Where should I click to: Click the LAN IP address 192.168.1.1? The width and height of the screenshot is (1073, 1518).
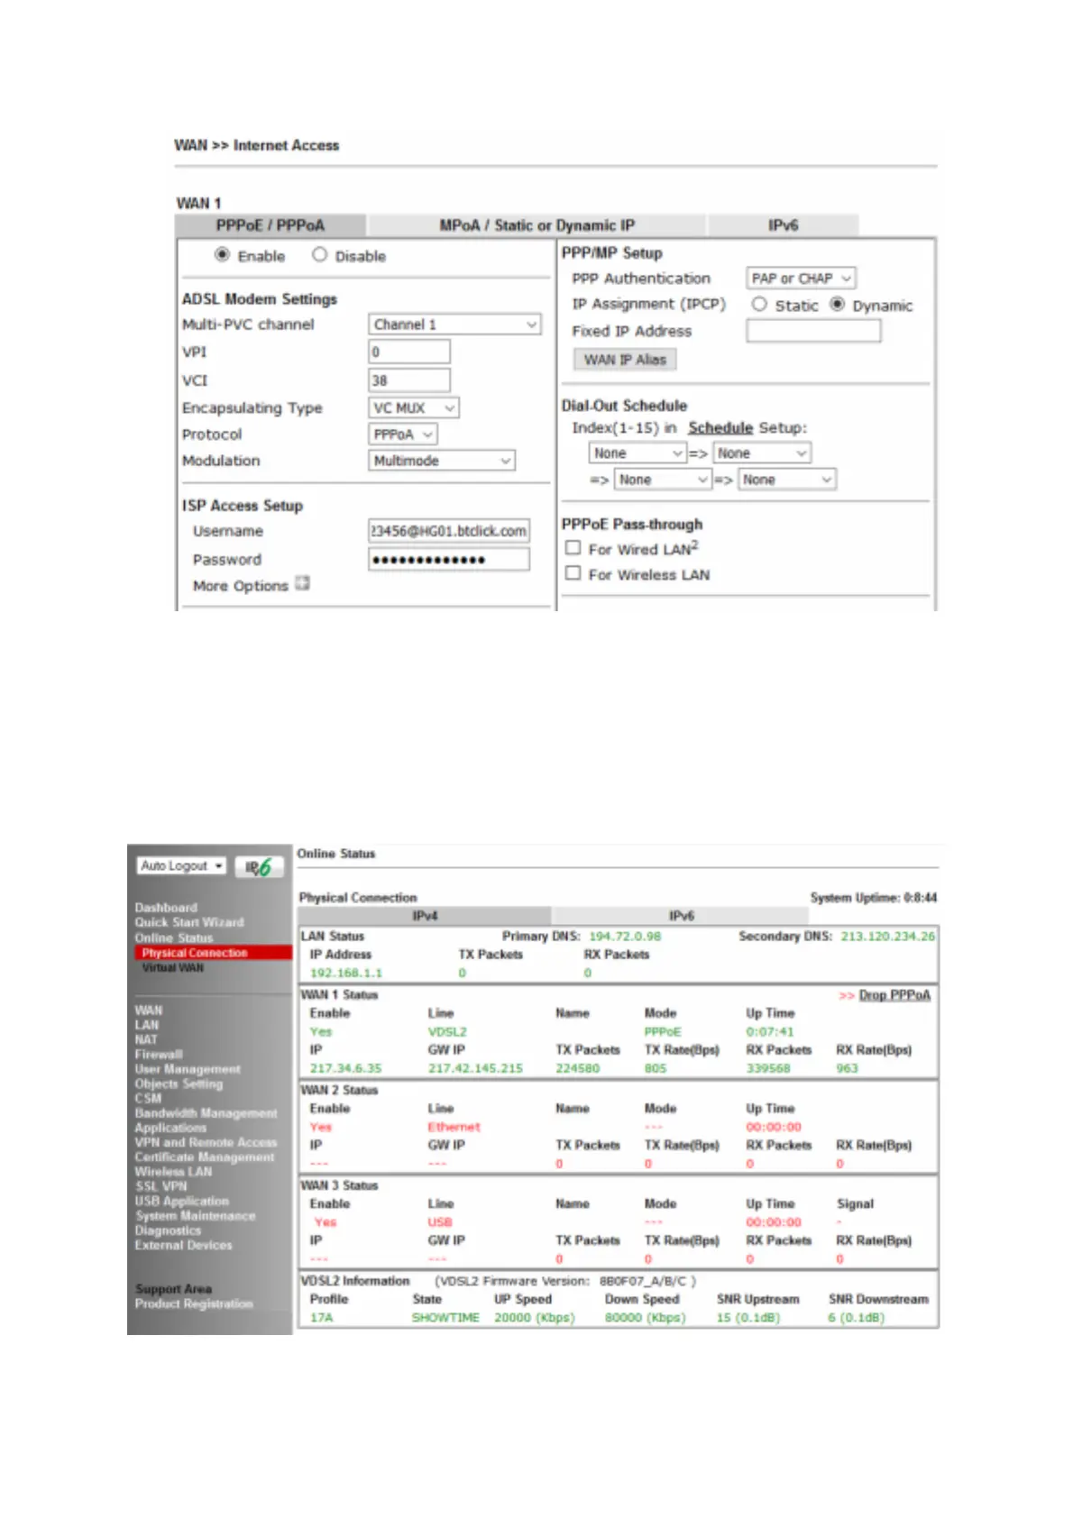(346, 973)
